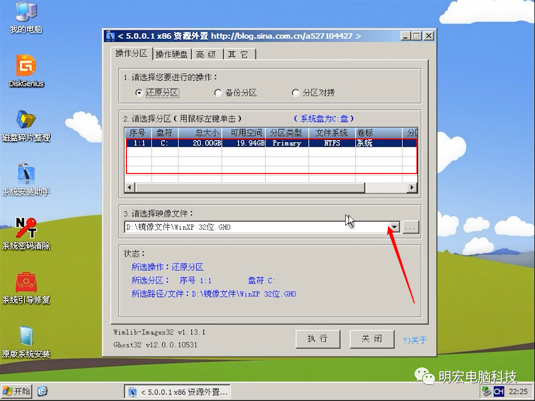
Task: Switch to the 高级 tab
Action: [207, 54]
